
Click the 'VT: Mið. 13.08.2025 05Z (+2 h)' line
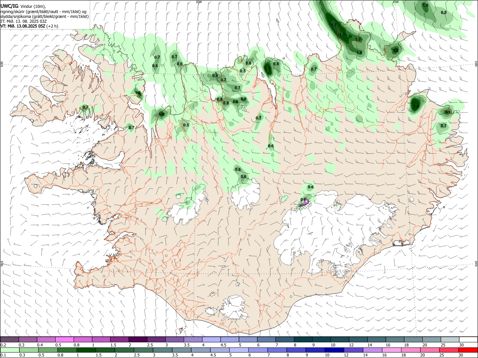click(x=30, y=26)
